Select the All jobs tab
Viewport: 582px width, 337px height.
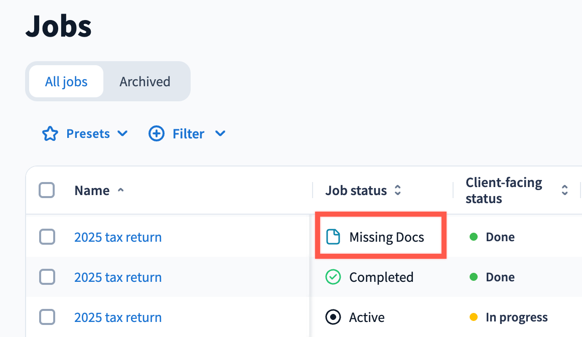[66, 82]
